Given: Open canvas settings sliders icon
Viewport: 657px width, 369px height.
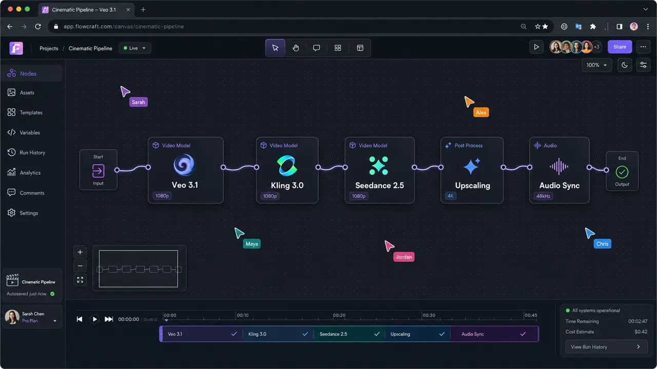Looking at the screenshot, I should click(643, 65).
